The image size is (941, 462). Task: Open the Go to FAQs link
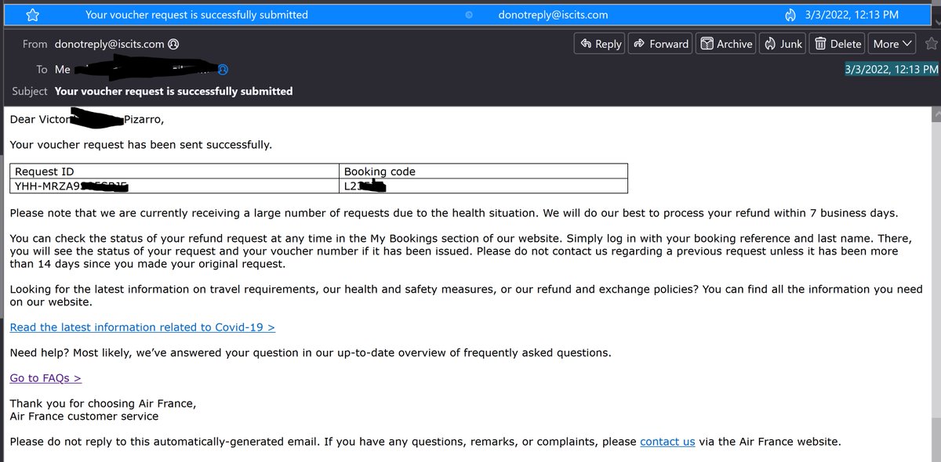click(x=45, y=378)
